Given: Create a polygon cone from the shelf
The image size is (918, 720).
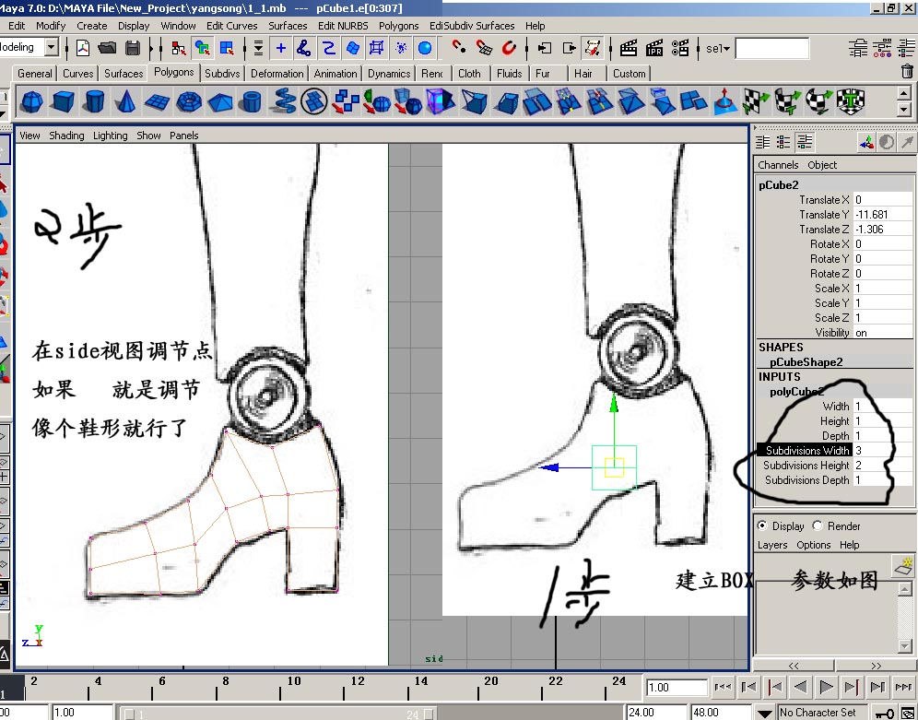Looking at the screenshot, I should point(125,101).
